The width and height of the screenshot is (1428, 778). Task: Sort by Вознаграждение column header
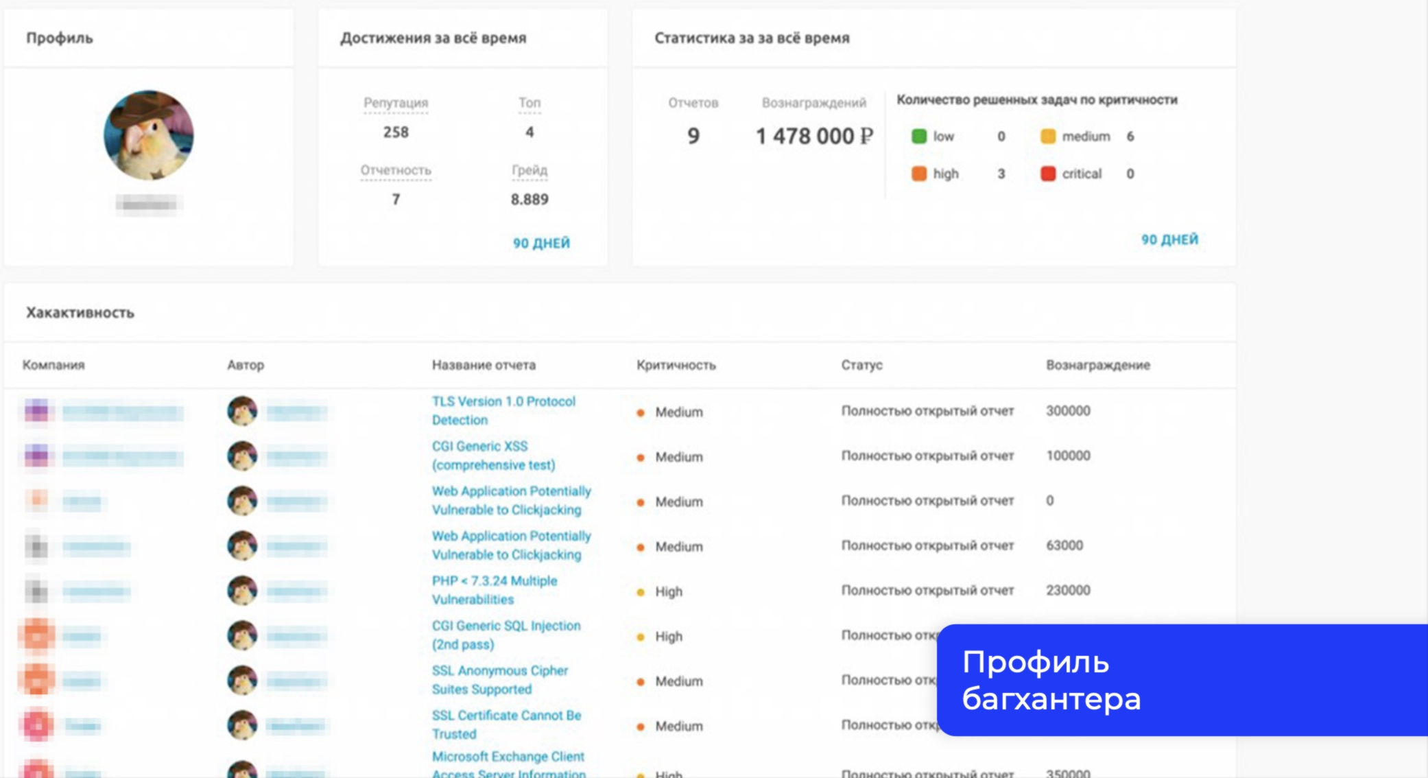[x=1097, y=365]
